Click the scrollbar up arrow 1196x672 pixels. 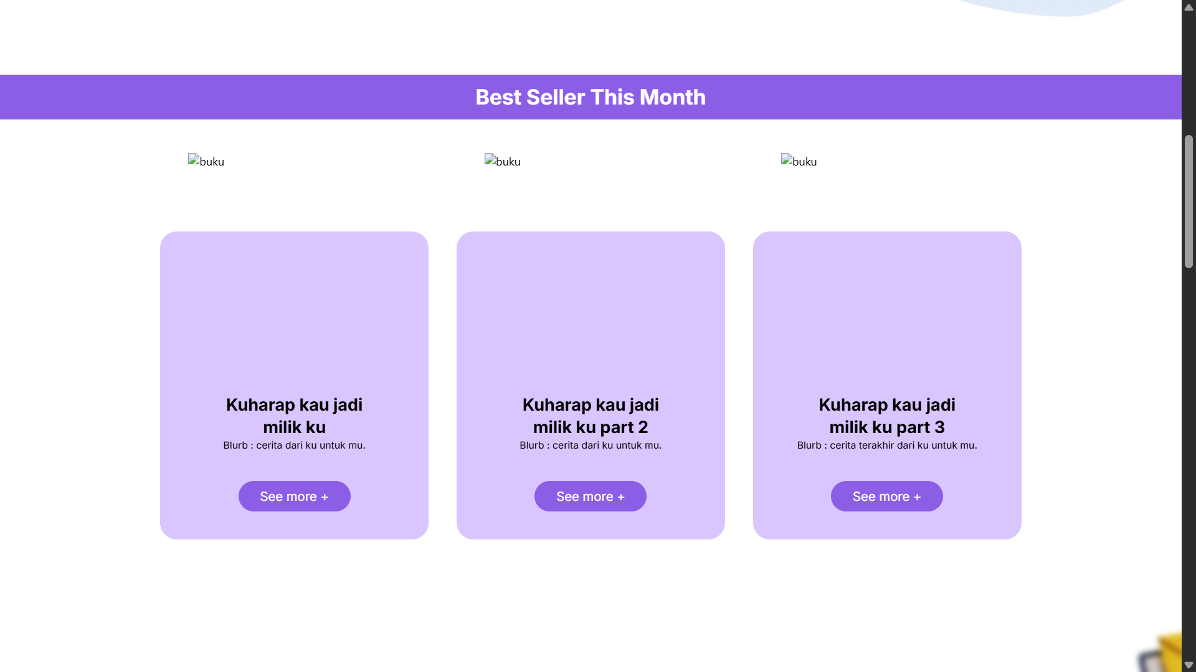(1189, 7)
